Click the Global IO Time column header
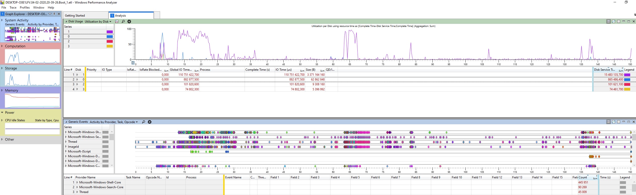Viewport: 636px width, 195px height. [x=184, y=70]
